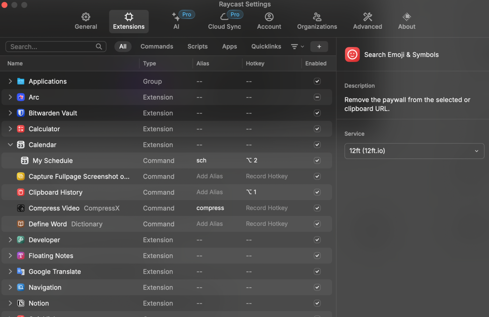Switch to the Commands filter tab
This screenshot has height=317, width=489.
(x=157, y=47)
